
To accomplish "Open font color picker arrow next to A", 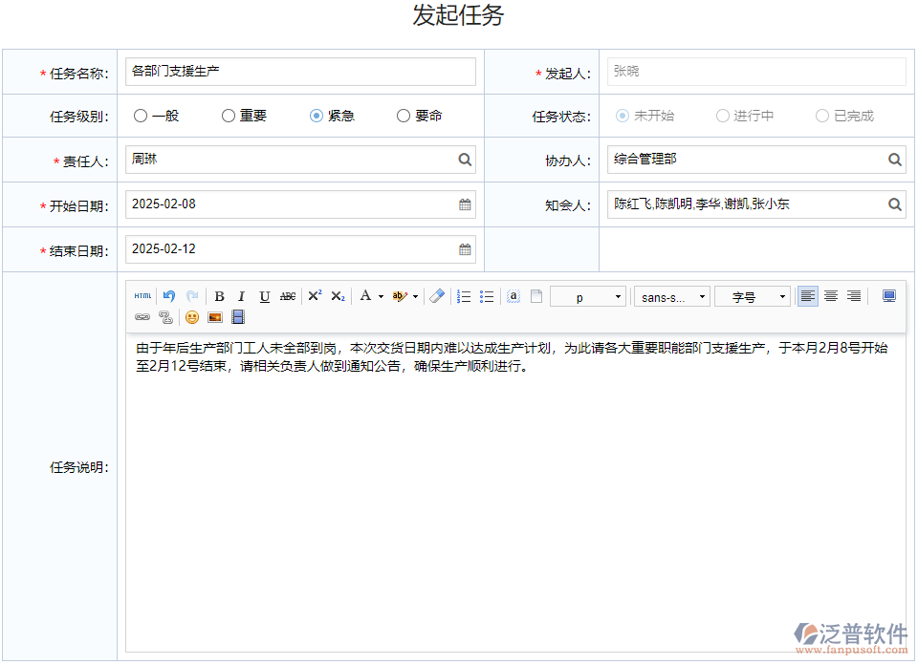I will 381,296.
